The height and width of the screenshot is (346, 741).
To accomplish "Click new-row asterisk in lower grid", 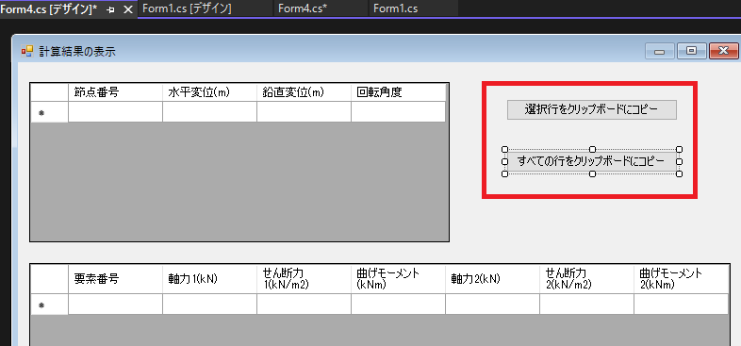I will click(41, 305).
